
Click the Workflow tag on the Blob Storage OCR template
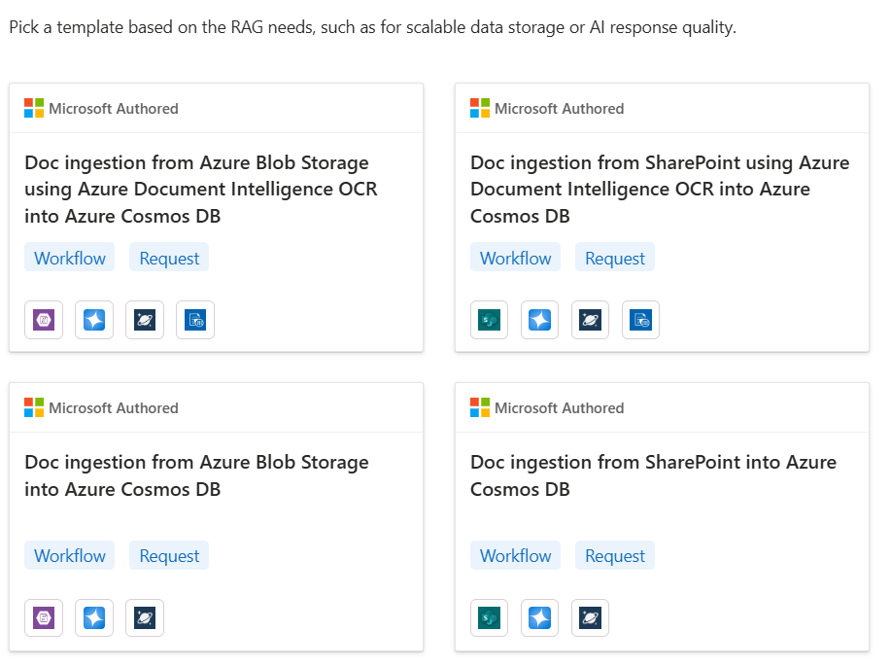point(69,257)
